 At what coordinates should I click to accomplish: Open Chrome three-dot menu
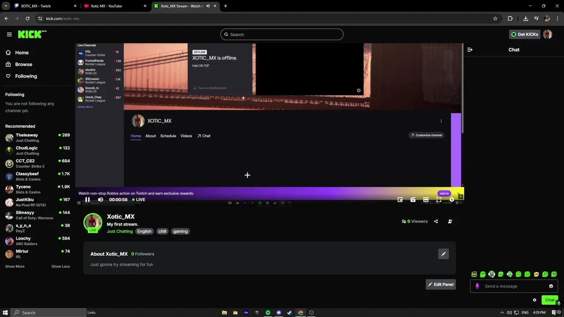point(558,18)
